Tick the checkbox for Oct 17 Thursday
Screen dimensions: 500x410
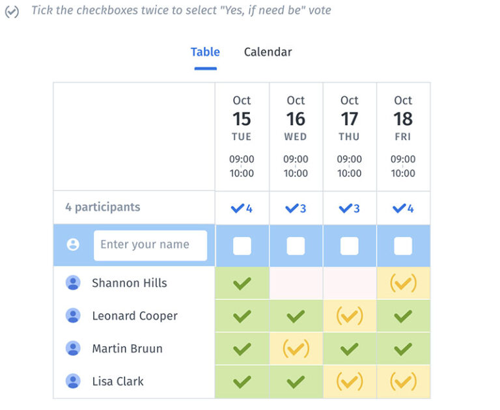(350, 245)
